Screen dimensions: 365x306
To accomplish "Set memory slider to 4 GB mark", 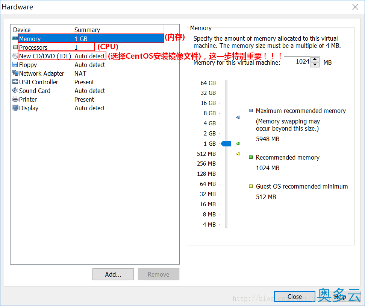I will [226, 123].
